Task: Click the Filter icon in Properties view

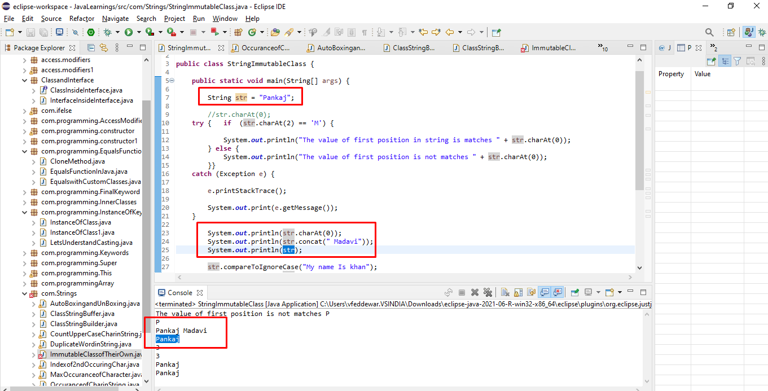Action: pyautogui.click(x=737, y=61)
